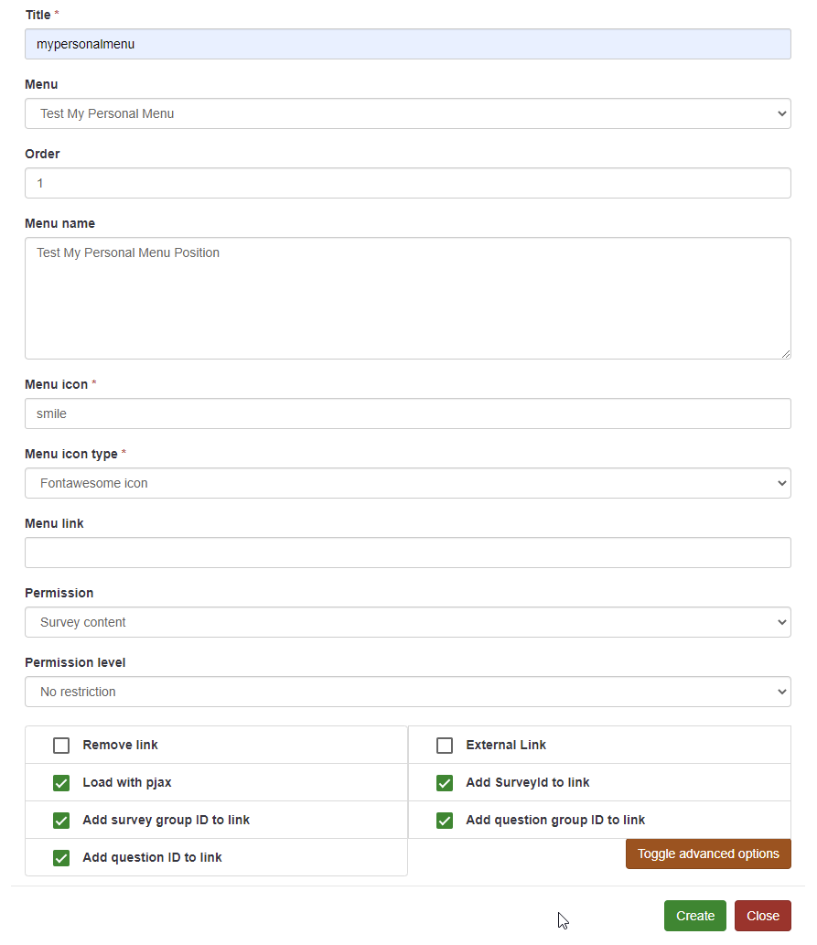The image size is (817, 945).
Task: Grab the Menu name textarea resize handle
Action: click(785, 353)
